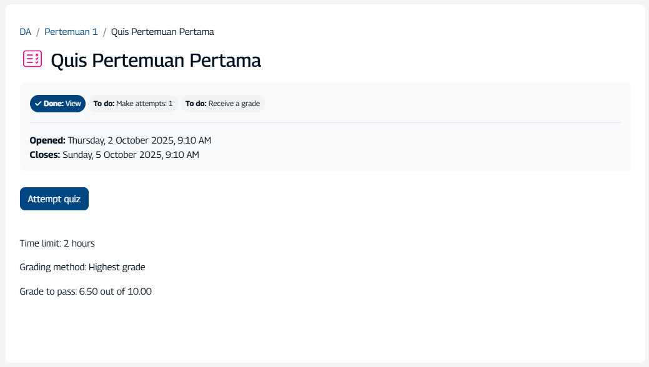The image size is (649, 367).
Task: Select the Quis Pertemuan Pertama page heading
Action: [156, 61]
